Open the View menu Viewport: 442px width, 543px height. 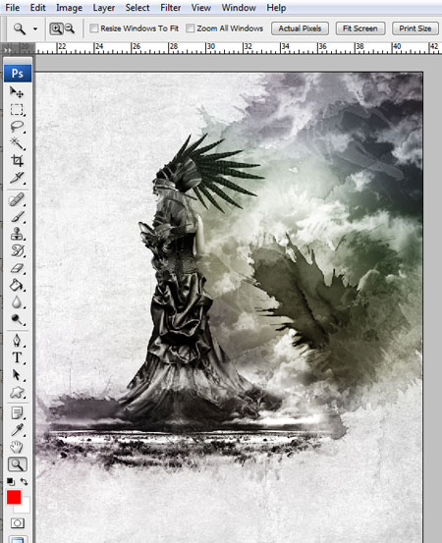click(x=201, y=8)
